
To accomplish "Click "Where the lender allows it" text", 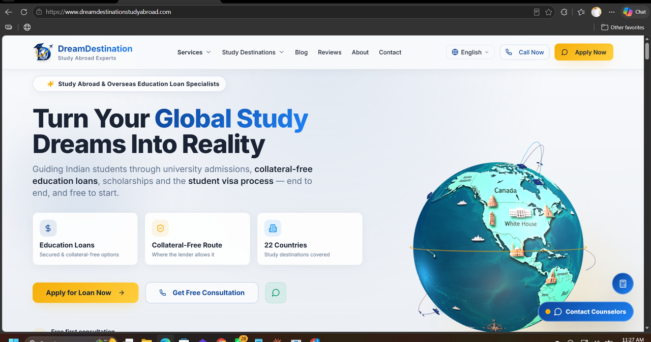I will point(183,254).
